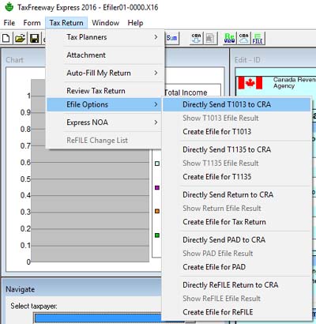Click the teal chart legend square
Image resolution: width=316 pixels, height=324 pixels.
(157, 164)
